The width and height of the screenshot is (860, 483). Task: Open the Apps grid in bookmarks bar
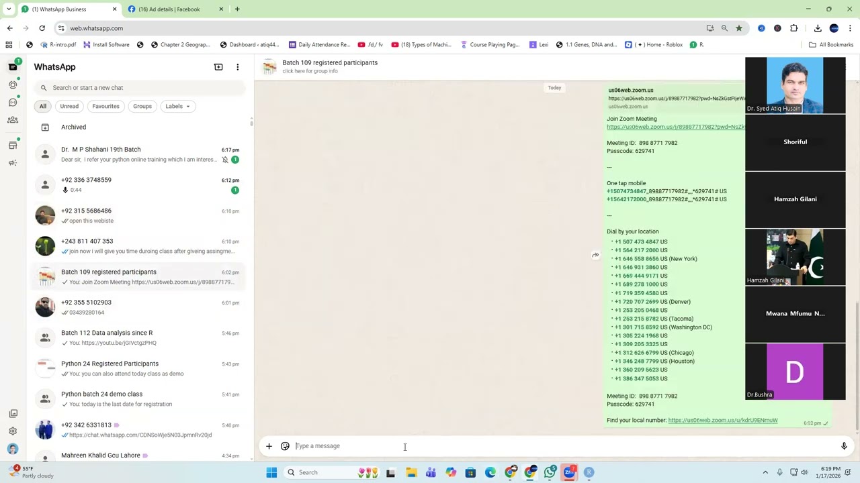[9, 44]
